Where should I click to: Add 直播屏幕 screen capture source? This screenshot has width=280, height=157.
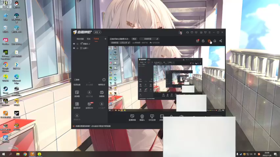[132, 118]
